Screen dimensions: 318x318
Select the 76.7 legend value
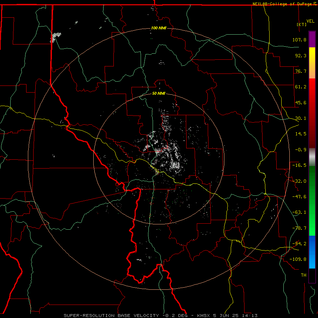tap(301, 71)
